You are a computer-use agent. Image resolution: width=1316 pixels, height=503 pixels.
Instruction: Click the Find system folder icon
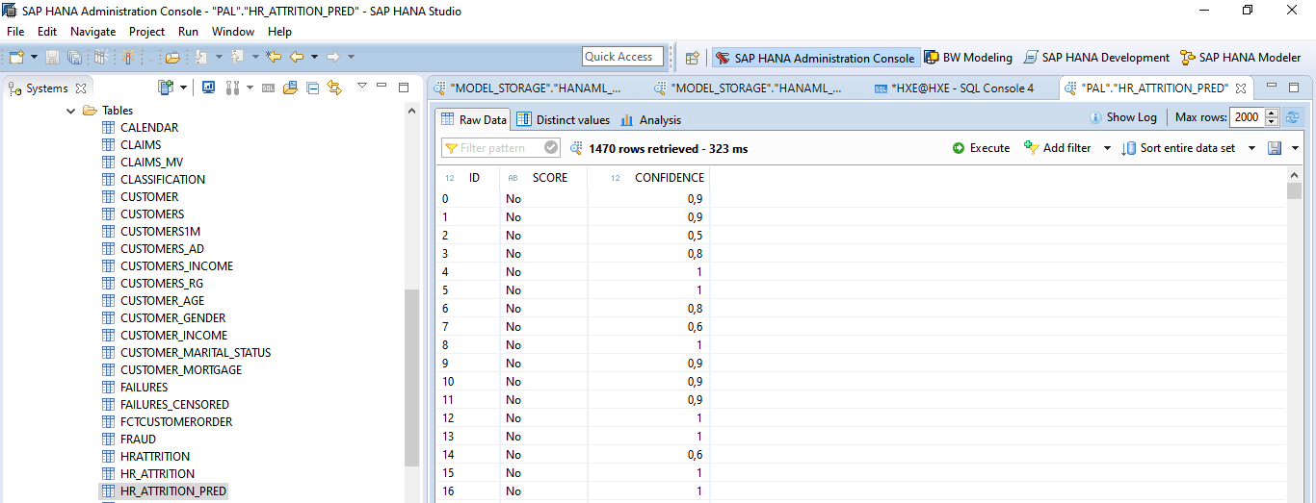click(x=291, y=88)
